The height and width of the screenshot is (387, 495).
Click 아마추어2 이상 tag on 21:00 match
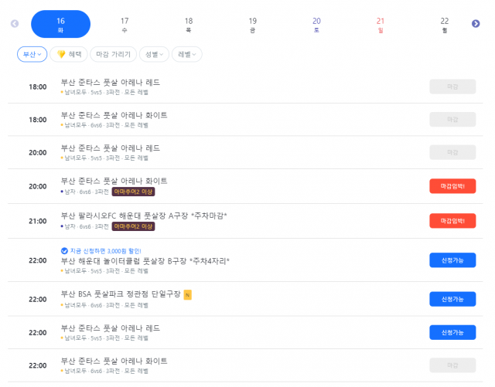point(133,226)
